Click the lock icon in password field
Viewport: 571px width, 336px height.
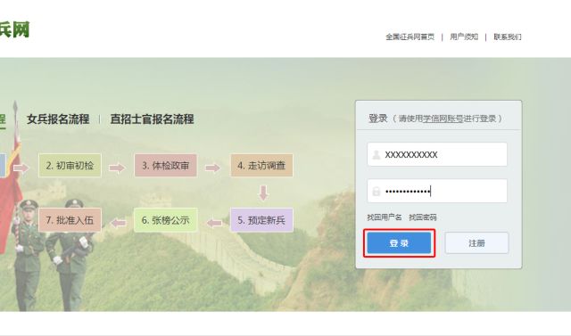pos(376,192)
